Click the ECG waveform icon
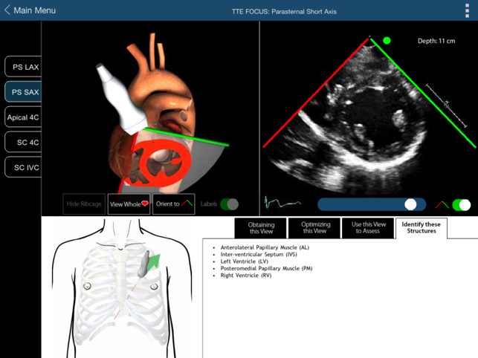The image size is (478, 358). [282, 203]
